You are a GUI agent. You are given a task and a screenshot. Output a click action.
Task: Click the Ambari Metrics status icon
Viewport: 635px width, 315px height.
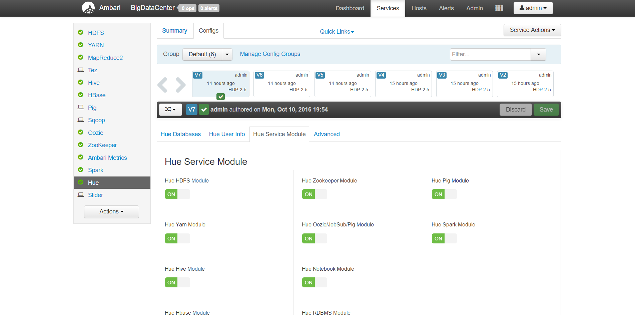80,157
